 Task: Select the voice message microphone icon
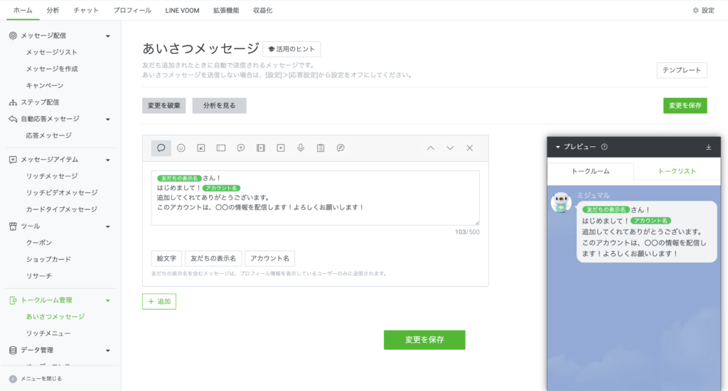(301, 148)
